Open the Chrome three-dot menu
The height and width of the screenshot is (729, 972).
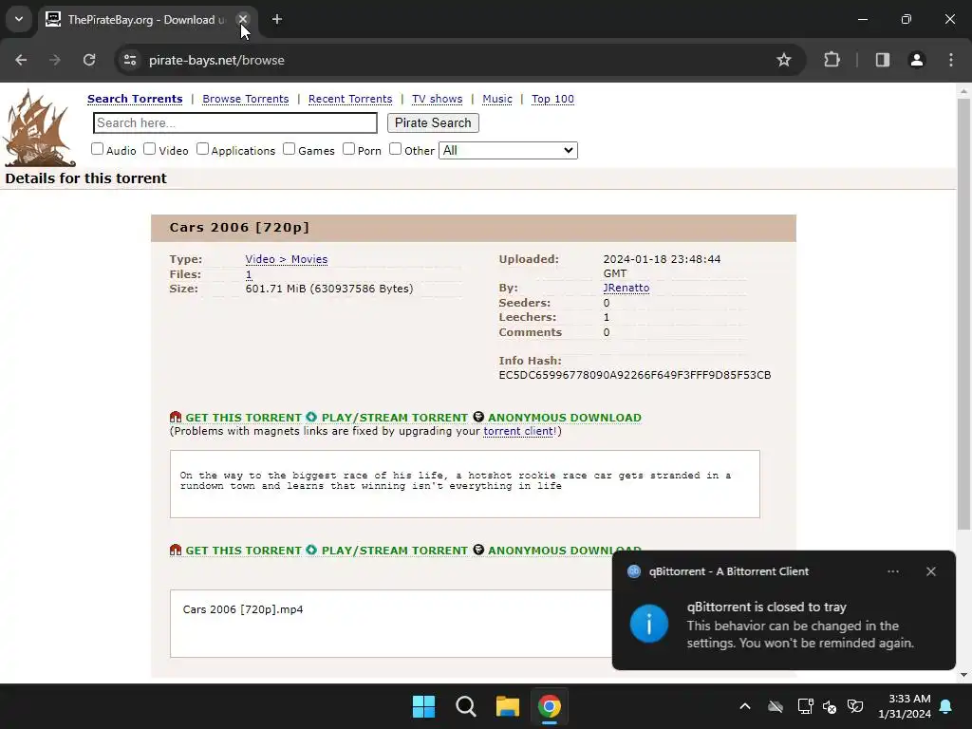click(x=951, y=60)
